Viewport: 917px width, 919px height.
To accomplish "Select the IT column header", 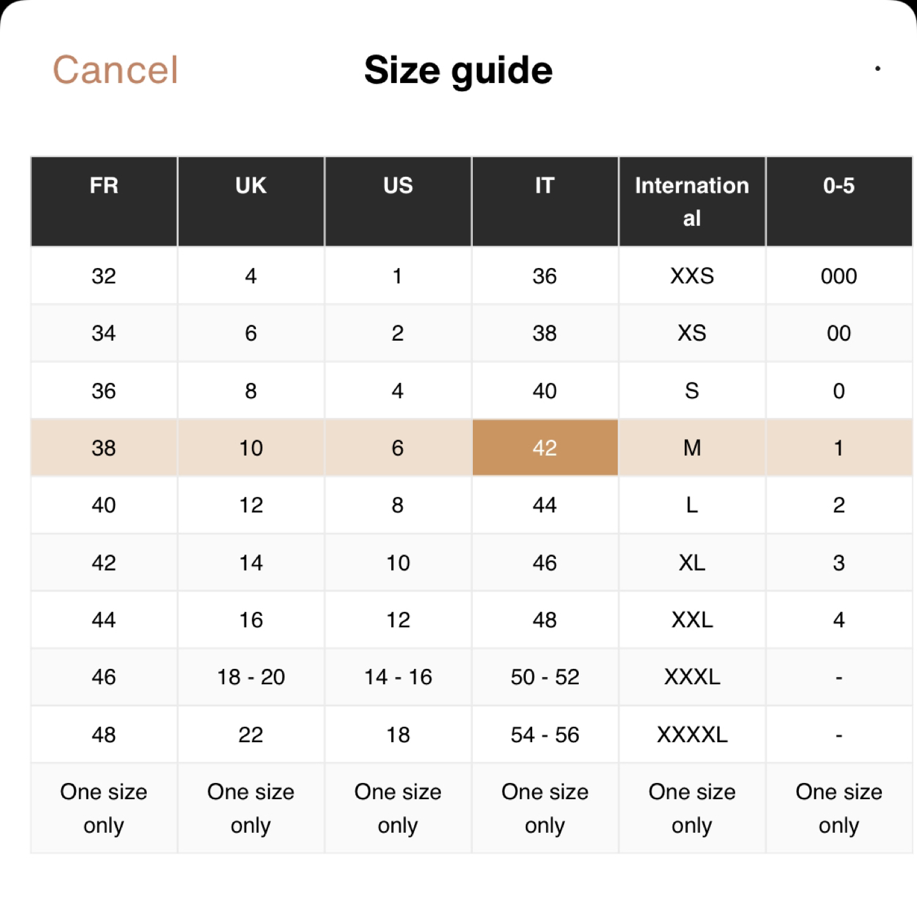I will click(545, 202).
